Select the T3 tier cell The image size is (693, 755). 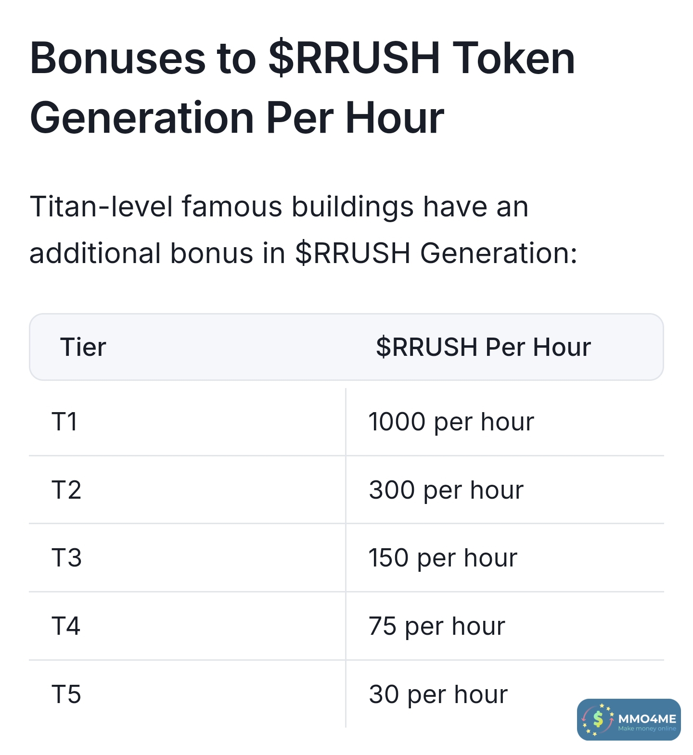click(x=66, y=558)
